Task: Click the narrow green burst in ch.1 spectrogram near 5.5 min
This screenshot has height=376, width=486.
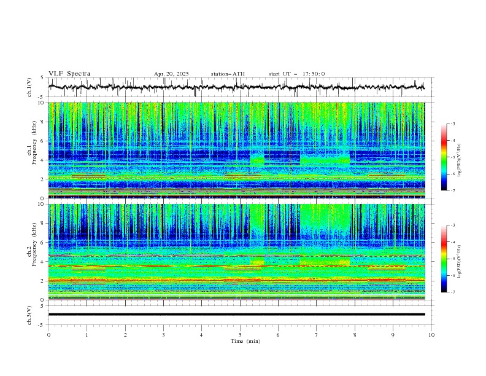Action: [257, 159]
